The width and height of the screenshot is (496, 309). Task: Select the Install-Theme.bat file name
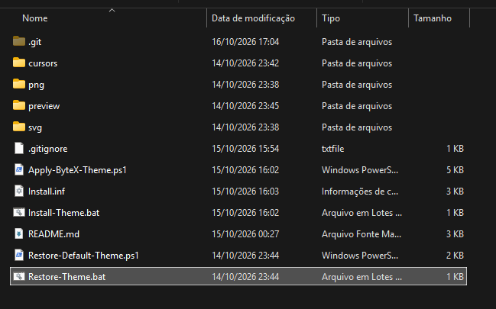[x=63, y=213]
